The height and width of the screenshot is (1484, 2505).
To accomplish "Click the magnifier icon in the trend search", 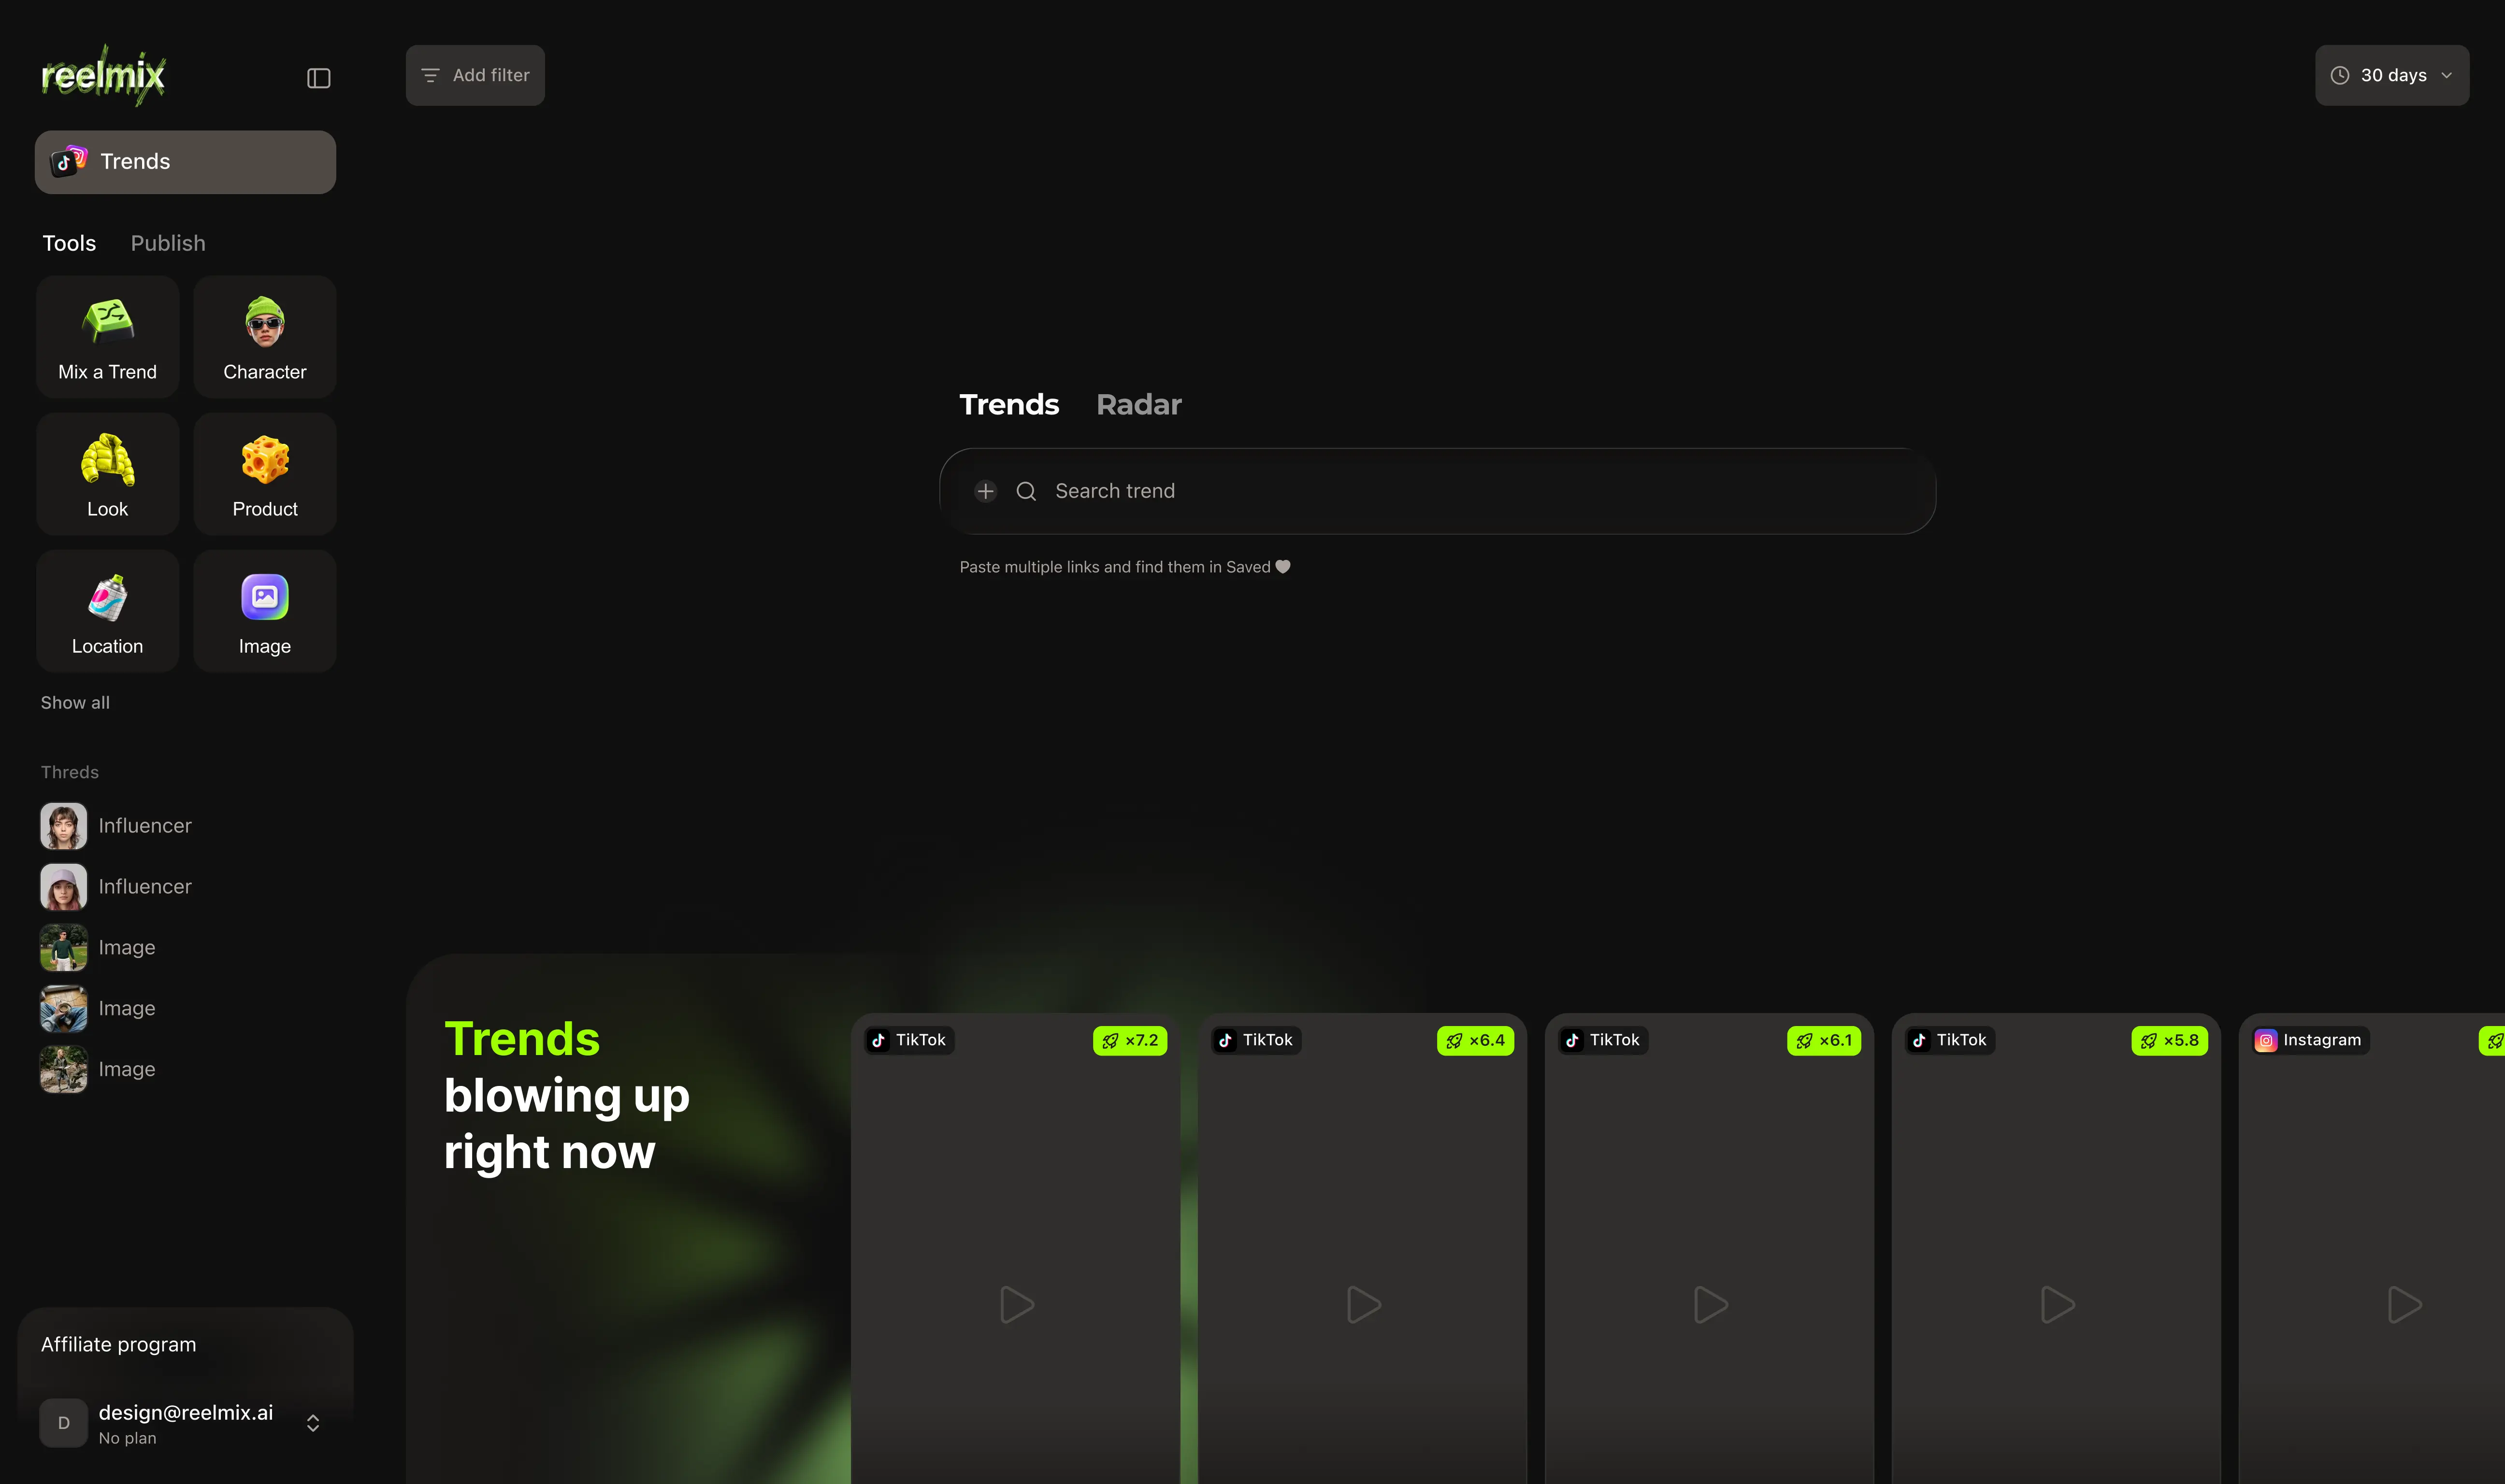I will click(1026, 491).
